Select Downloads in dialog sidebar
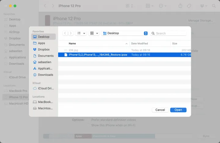Viewport: 220px width, 143px height. pyautogui.click(x=45, y=75)
